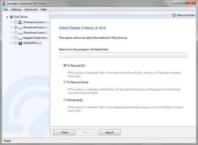
Task: Uncheck the checked local disk checkbox
Action: point(16,27)
